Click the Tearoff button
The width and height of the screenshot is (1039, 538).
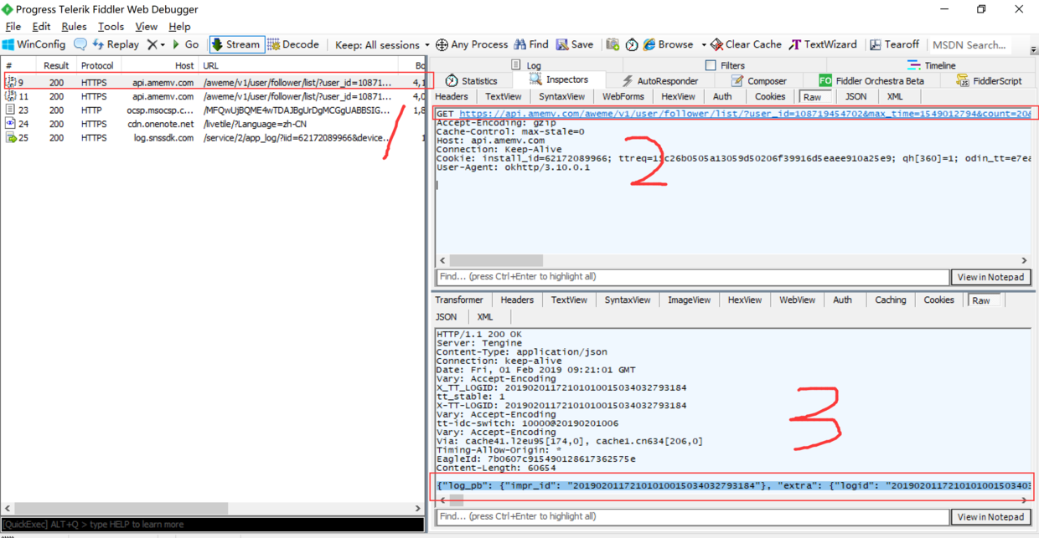[x=894, y=44]
